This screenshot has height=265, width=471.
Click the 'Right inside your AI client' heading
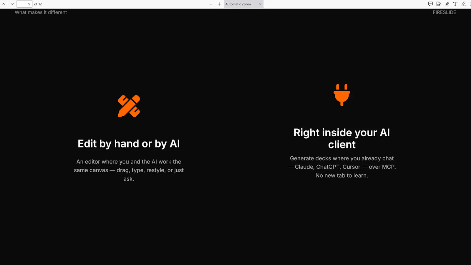342,139
